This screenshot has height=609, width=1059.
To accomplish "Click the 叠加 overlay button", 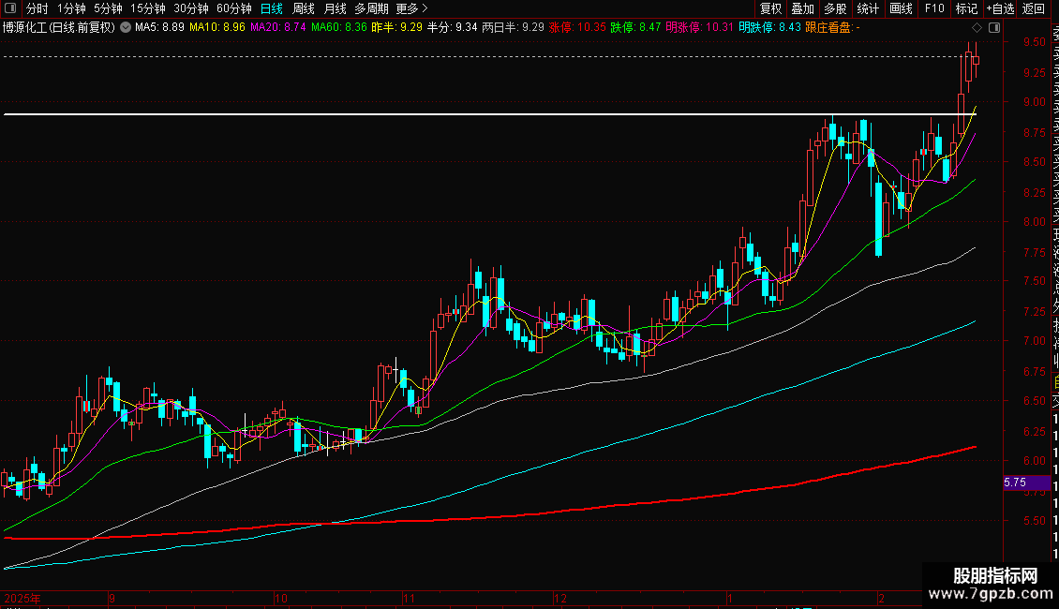I will point(803,8).
